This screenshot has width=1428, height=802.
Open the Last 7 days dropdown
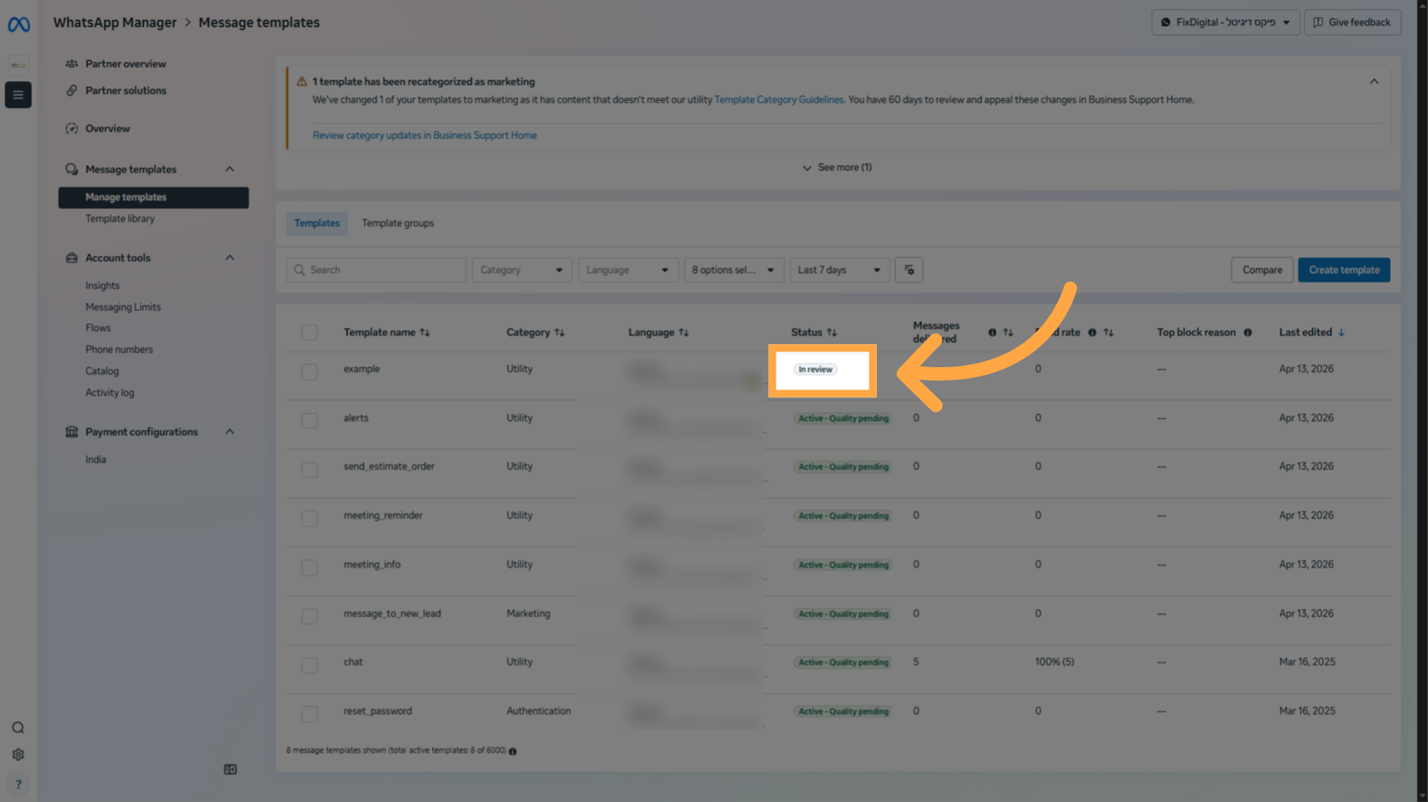point(839,270)
